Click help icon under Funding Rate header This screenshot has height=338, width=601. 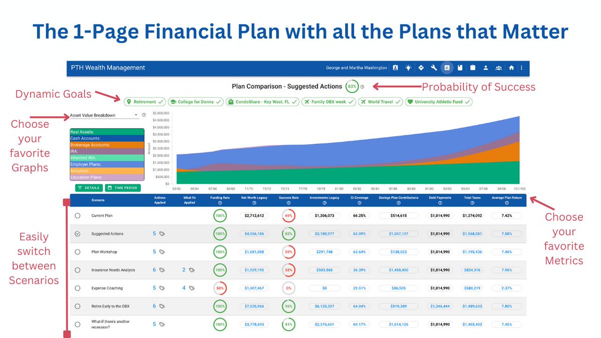(x=220, y=203)
